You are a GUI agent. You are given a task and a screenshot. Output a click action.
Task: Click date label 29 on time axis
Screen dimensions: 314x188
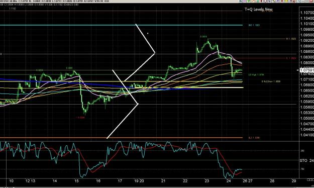pyautogui.click(x=293, y=181)
